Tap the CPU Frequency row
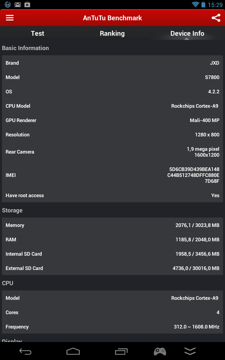Image resolution: width=225 pixels, height=360 pixels. pos(113,327)
